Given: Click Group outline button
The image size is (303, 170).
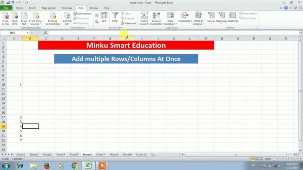Looking at the screenshot, I should pyautogui.click(x=211, y=18).
